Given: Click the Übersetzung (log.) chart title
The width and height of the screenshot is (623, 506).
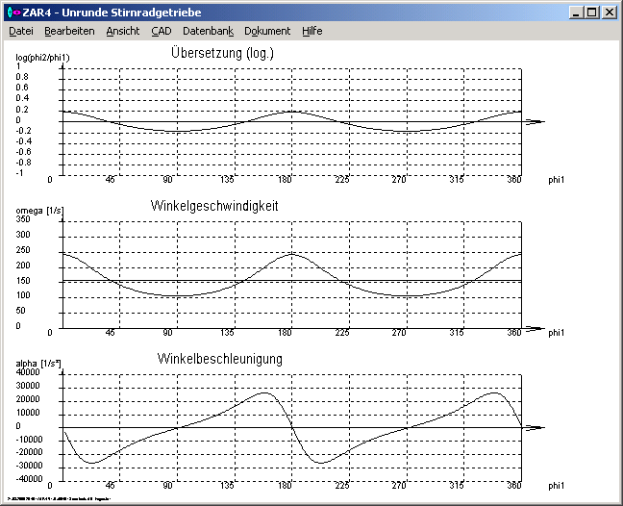Looking at the screenshot, I should [222, 53].
